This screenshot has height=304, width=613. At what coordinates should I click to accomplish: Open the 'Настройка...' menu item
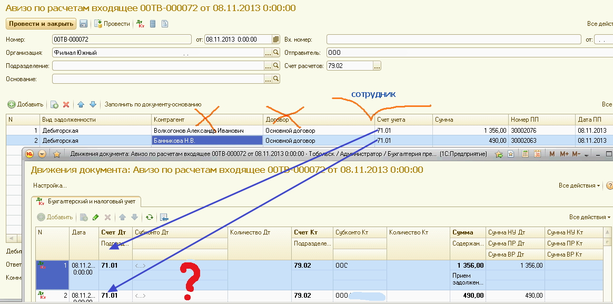pyautogui.click(x=50, y=185)
